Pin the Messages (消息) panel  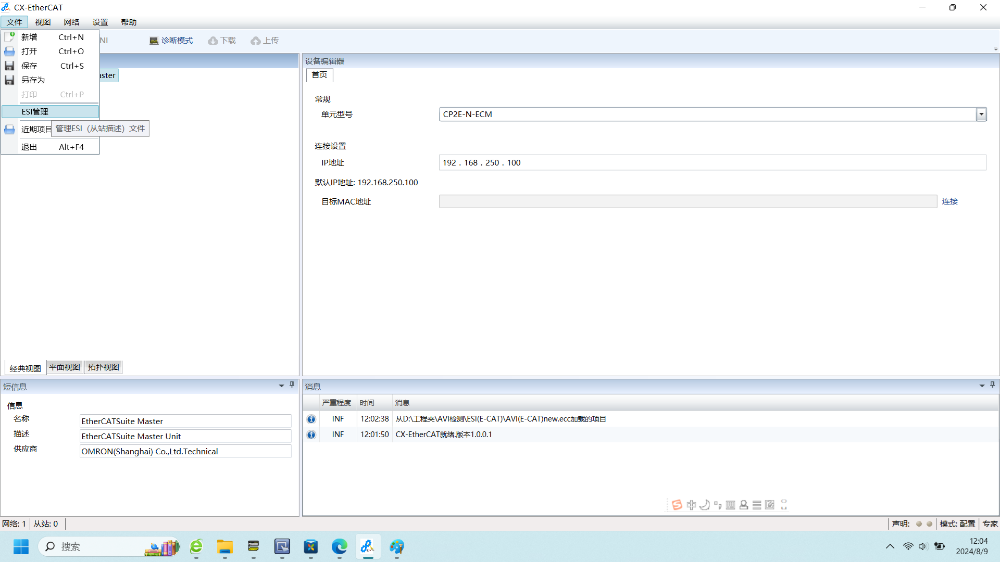point(992,385)
